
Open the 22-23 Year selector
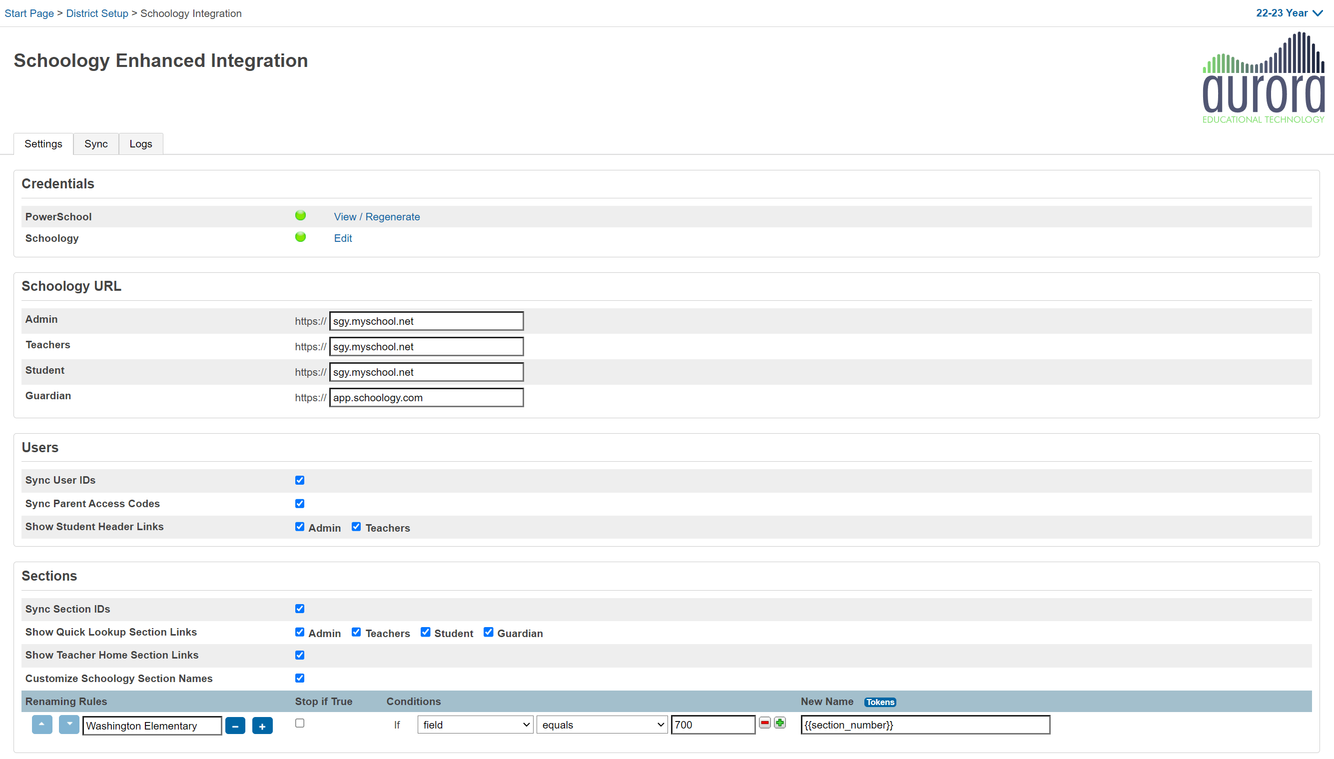coord(1289,13)
